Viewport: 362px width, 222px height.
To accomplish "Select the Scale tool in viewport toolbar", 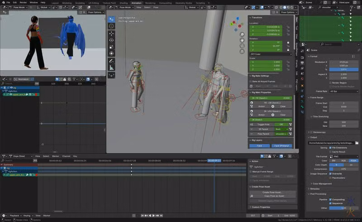I will [x=111, y=47].
